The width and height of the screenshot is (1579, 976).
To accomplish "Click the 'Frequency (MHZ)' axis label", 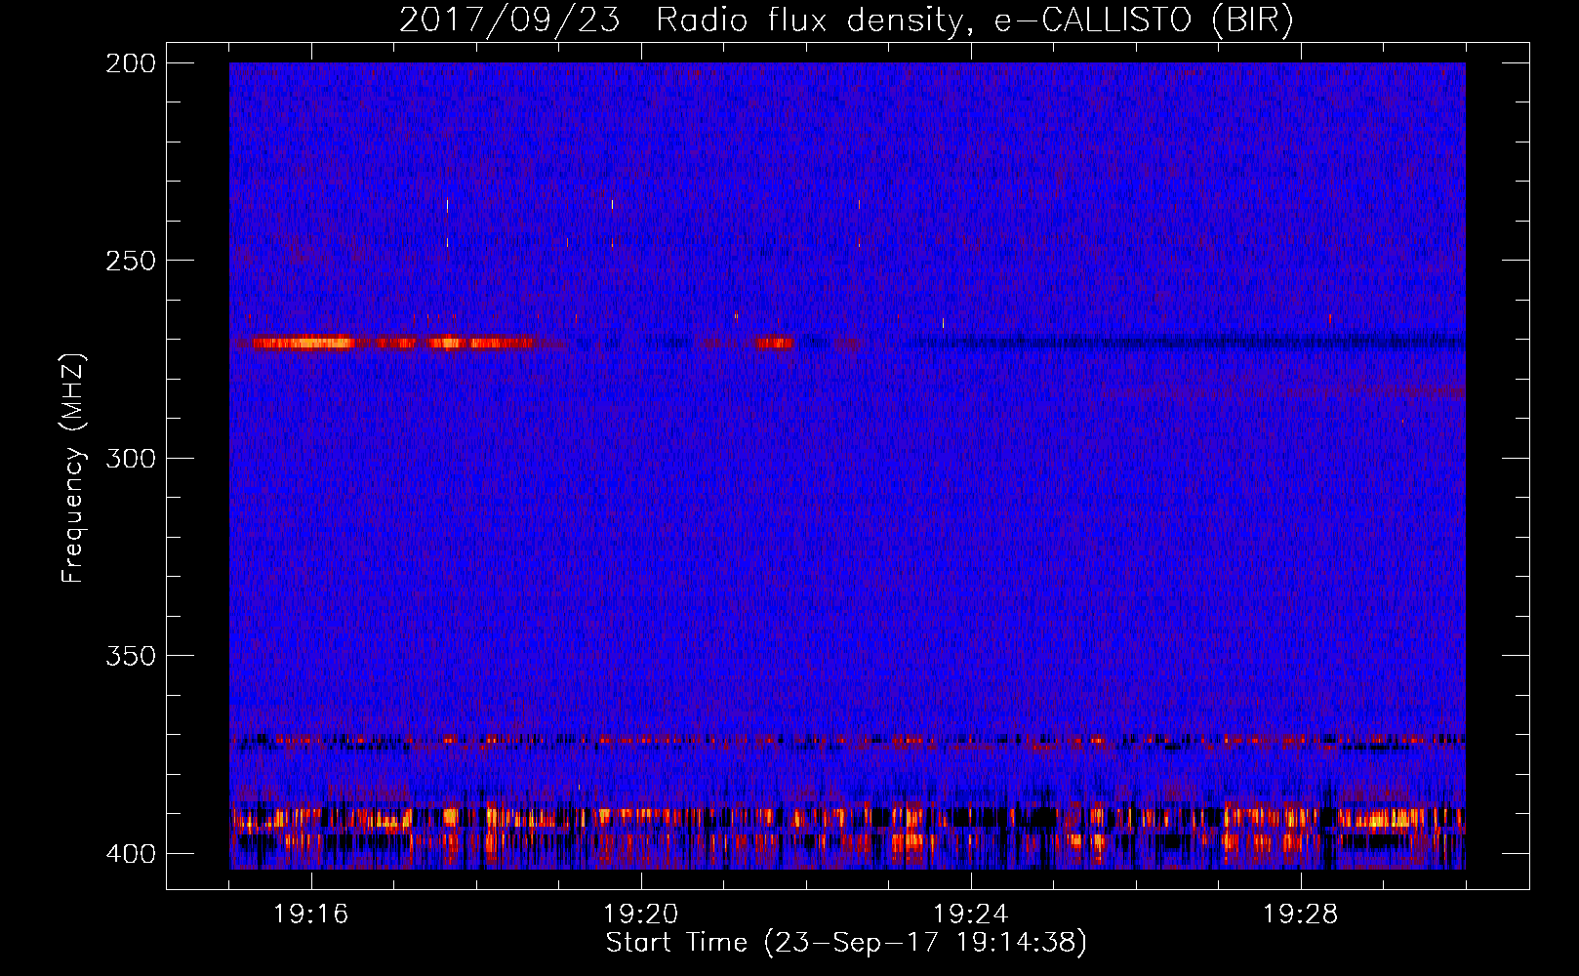I will tap(73, 468).
